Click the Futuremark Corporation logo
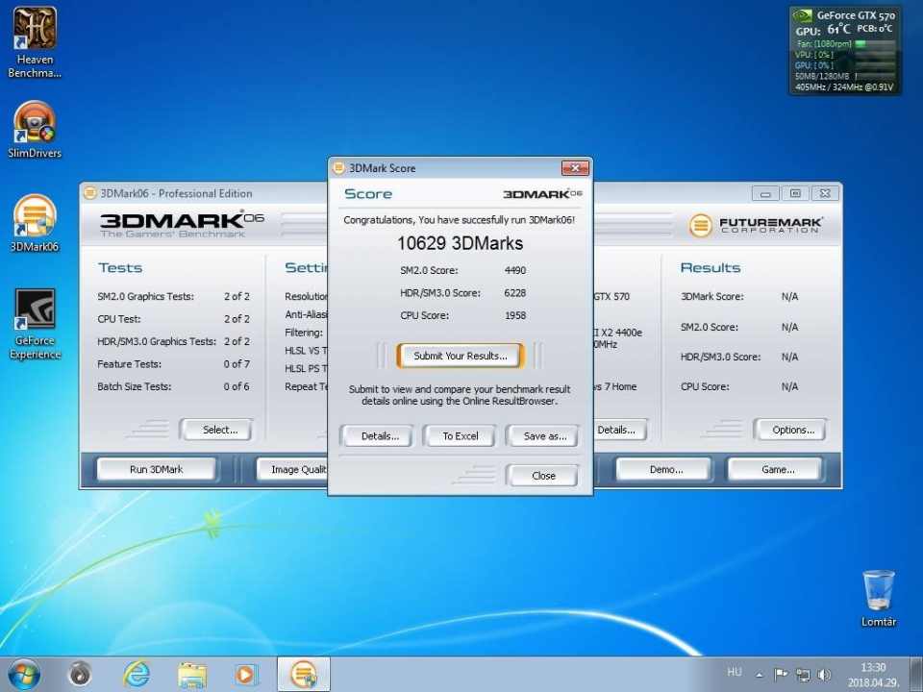923x692 pixels. tap(756, 225)
